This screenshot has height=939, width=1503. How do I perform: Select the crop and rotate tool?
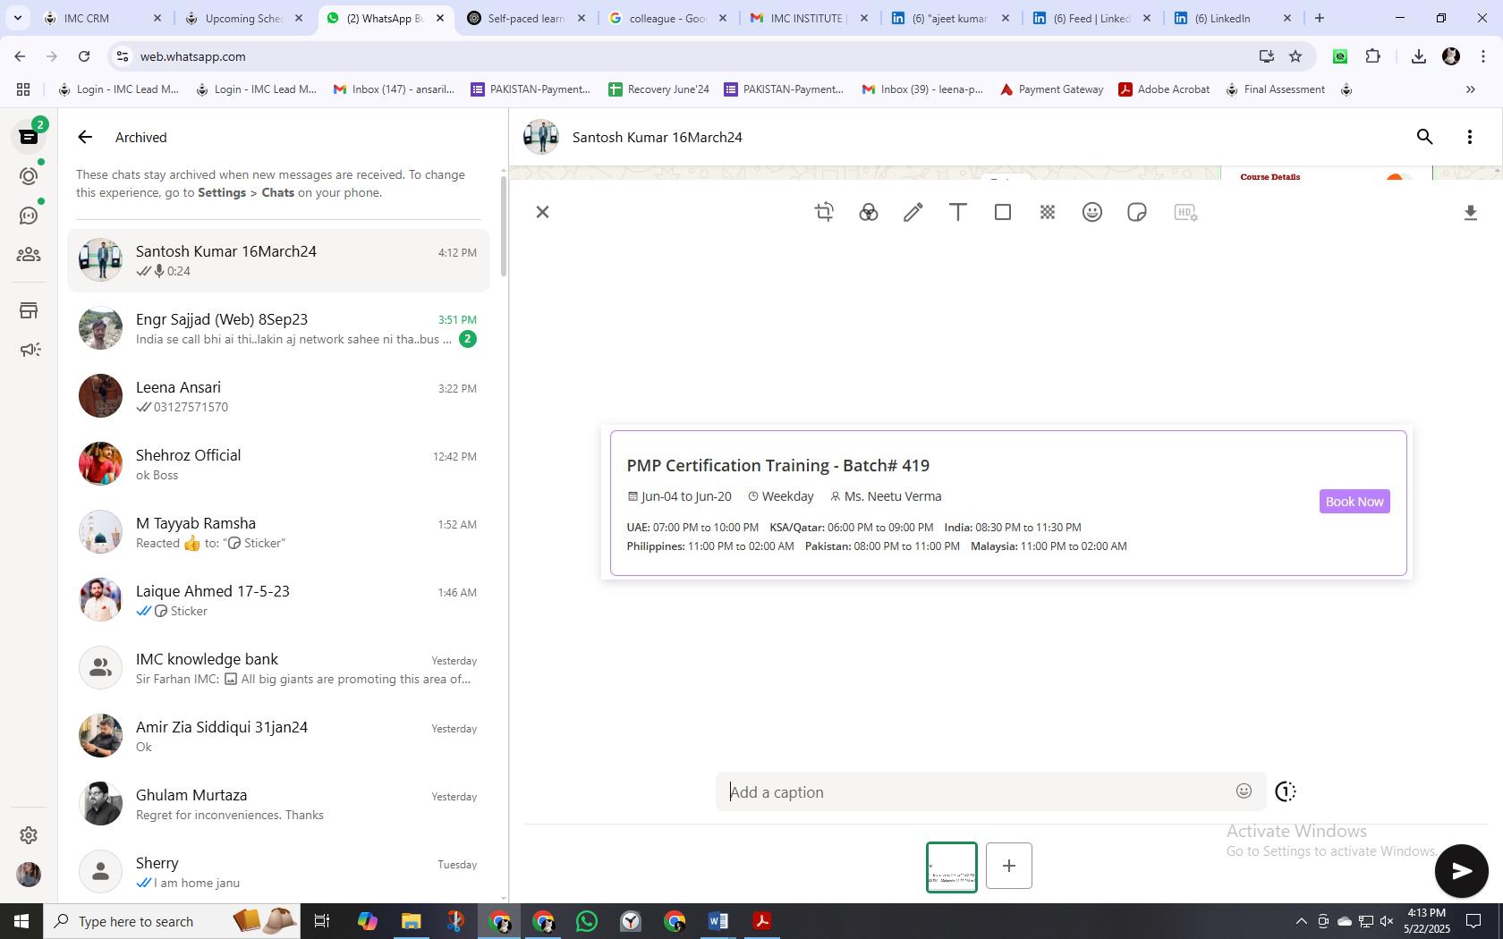tap(824, 212)
